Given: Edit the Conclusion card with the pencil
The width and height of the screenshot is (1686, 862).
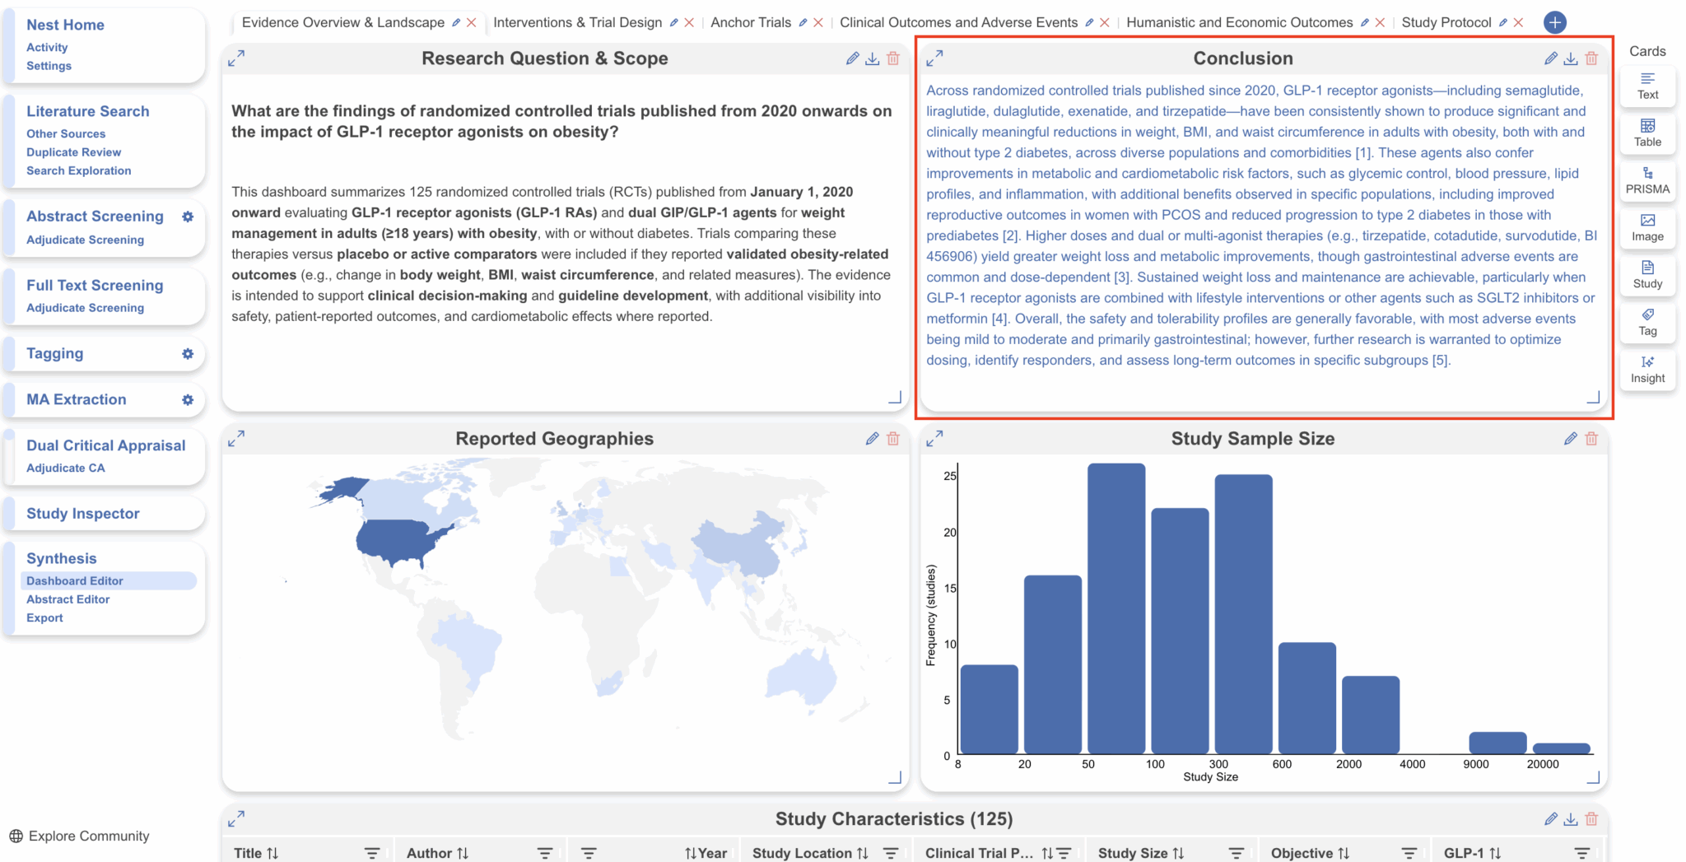Looking at the screenshot, I should (x=1551, y=58).
